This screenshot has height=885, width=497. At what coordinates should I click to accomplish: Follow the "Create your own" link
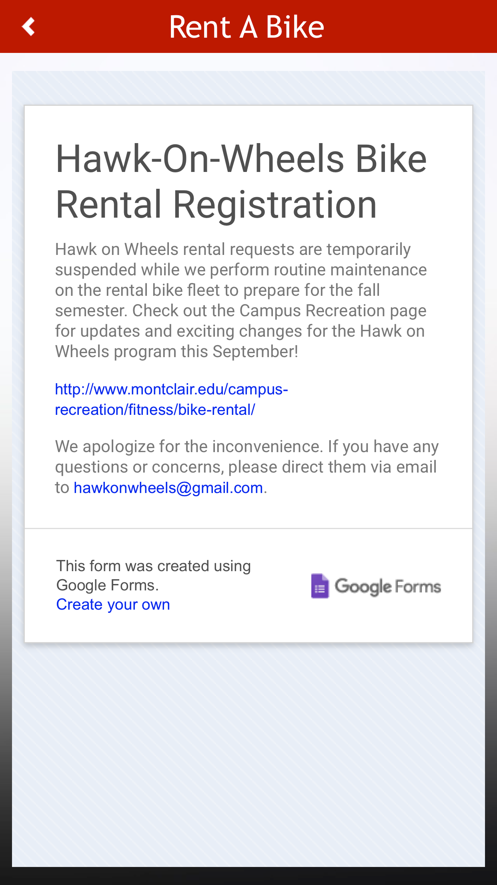coord(113,604)
